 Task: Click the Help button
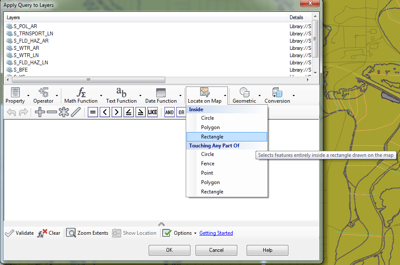[x=268, y=250]
